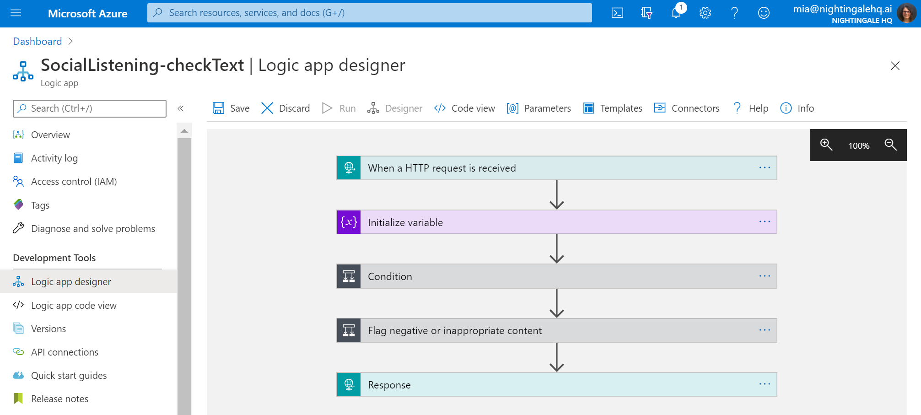Go to Dashboard breadcrumb link

click(x=38, y=41)
